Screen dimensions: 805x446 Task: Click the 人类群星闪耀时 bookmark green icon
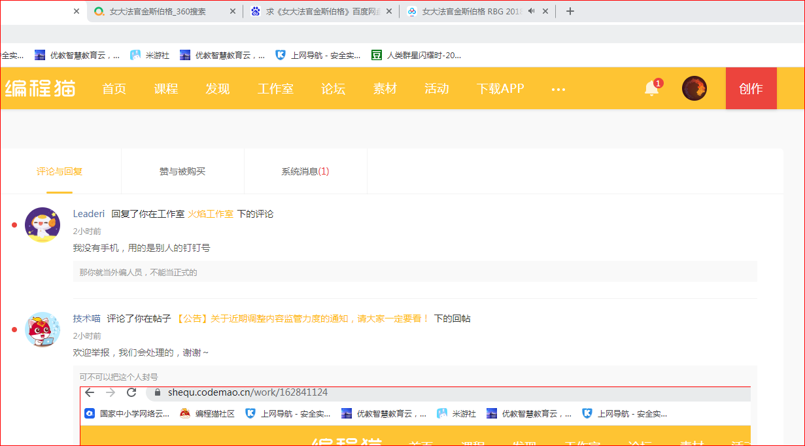click(377, 56)
